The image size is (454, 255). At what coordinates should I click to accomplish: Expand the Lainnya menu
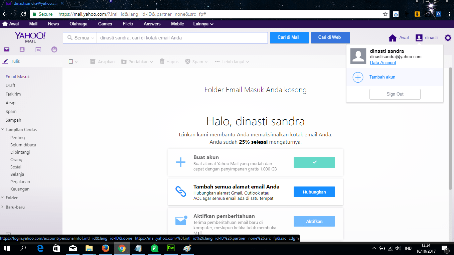pyautogui.click(x=203, y=24)
